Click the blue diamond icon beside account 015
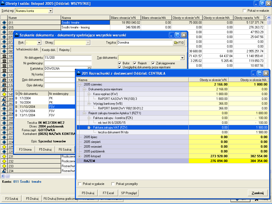 pyautogui.click(x=4, y=27)
